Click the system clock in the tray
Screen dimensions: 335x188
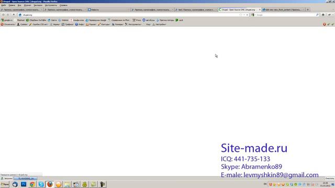click(x=325, y=184)
